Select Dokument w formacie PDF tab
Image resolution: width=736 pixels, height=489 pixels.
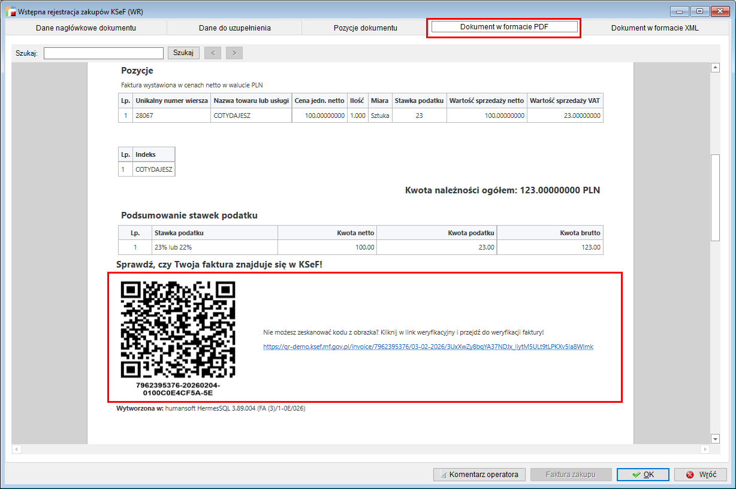503,28
